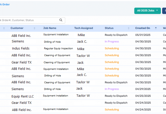Click the Status column header text
This screenshot has height=114, width=166.
109,28
